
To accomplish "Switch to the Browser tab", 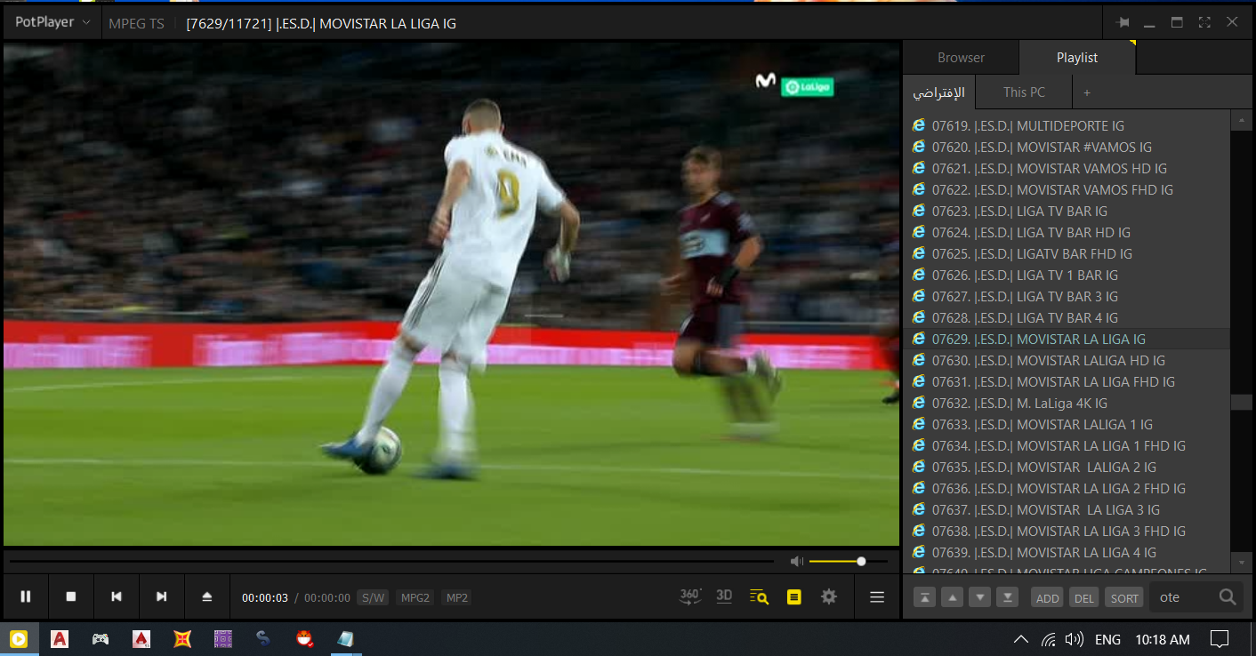I will click(961, 58).
